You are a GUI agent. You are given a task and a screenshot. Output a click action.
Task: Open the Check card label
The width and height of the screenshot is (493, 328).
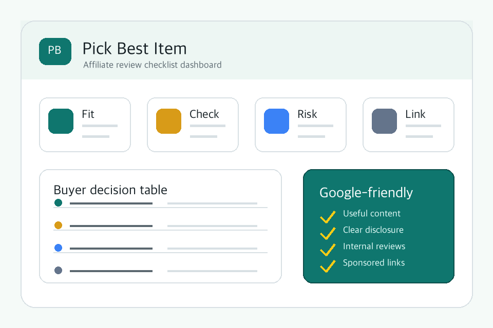point(204,114)
